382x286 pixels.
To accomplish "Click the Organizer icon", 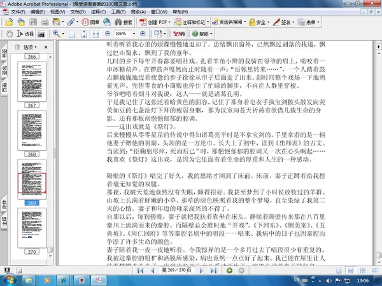I will point(56,22).
